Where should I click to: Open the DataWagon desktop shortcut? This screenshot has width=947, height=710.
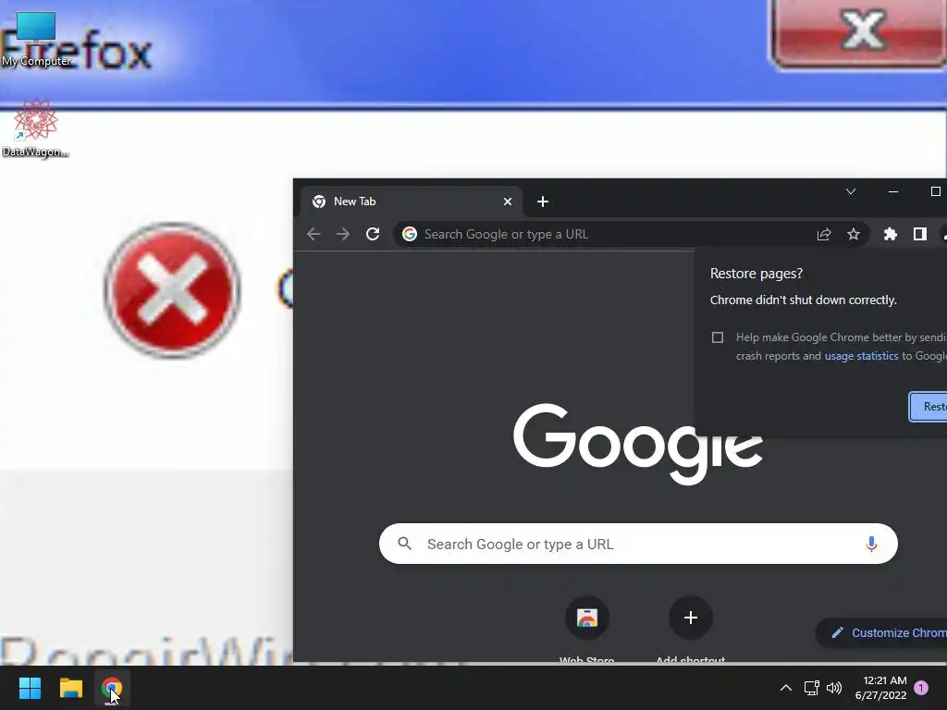tap(35, 129)
